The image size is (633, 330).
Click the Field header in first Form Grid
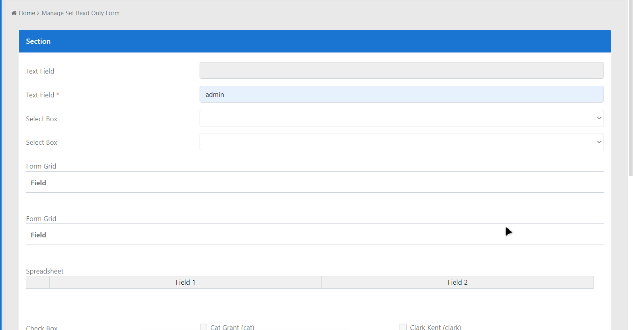38,183
